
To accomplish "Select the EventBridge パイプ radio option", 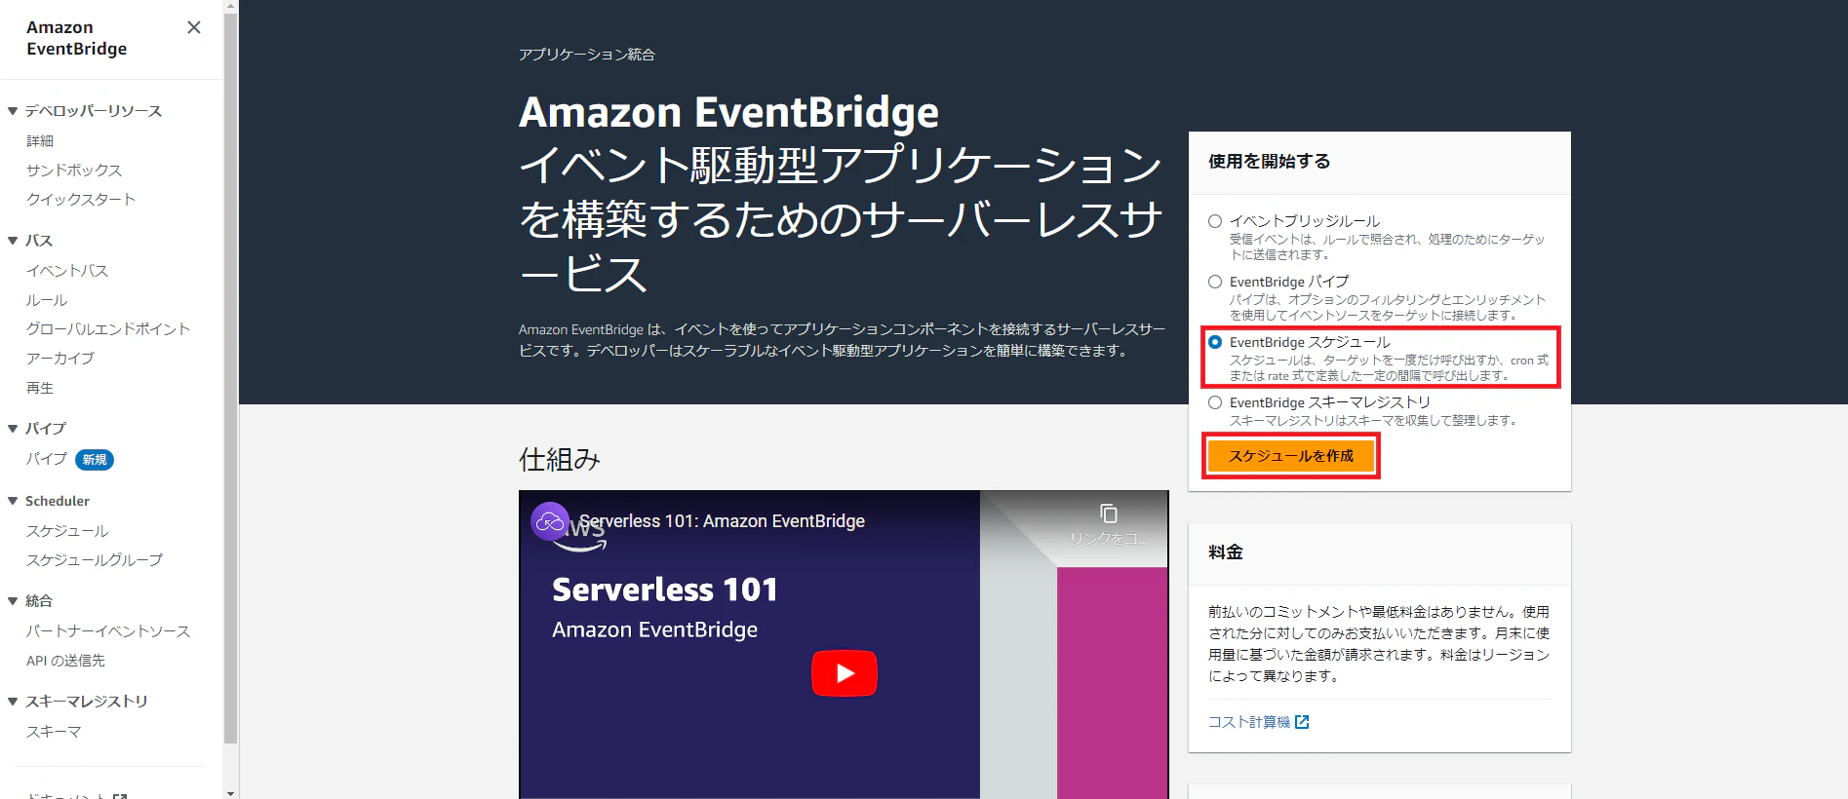I will 1215,282.
